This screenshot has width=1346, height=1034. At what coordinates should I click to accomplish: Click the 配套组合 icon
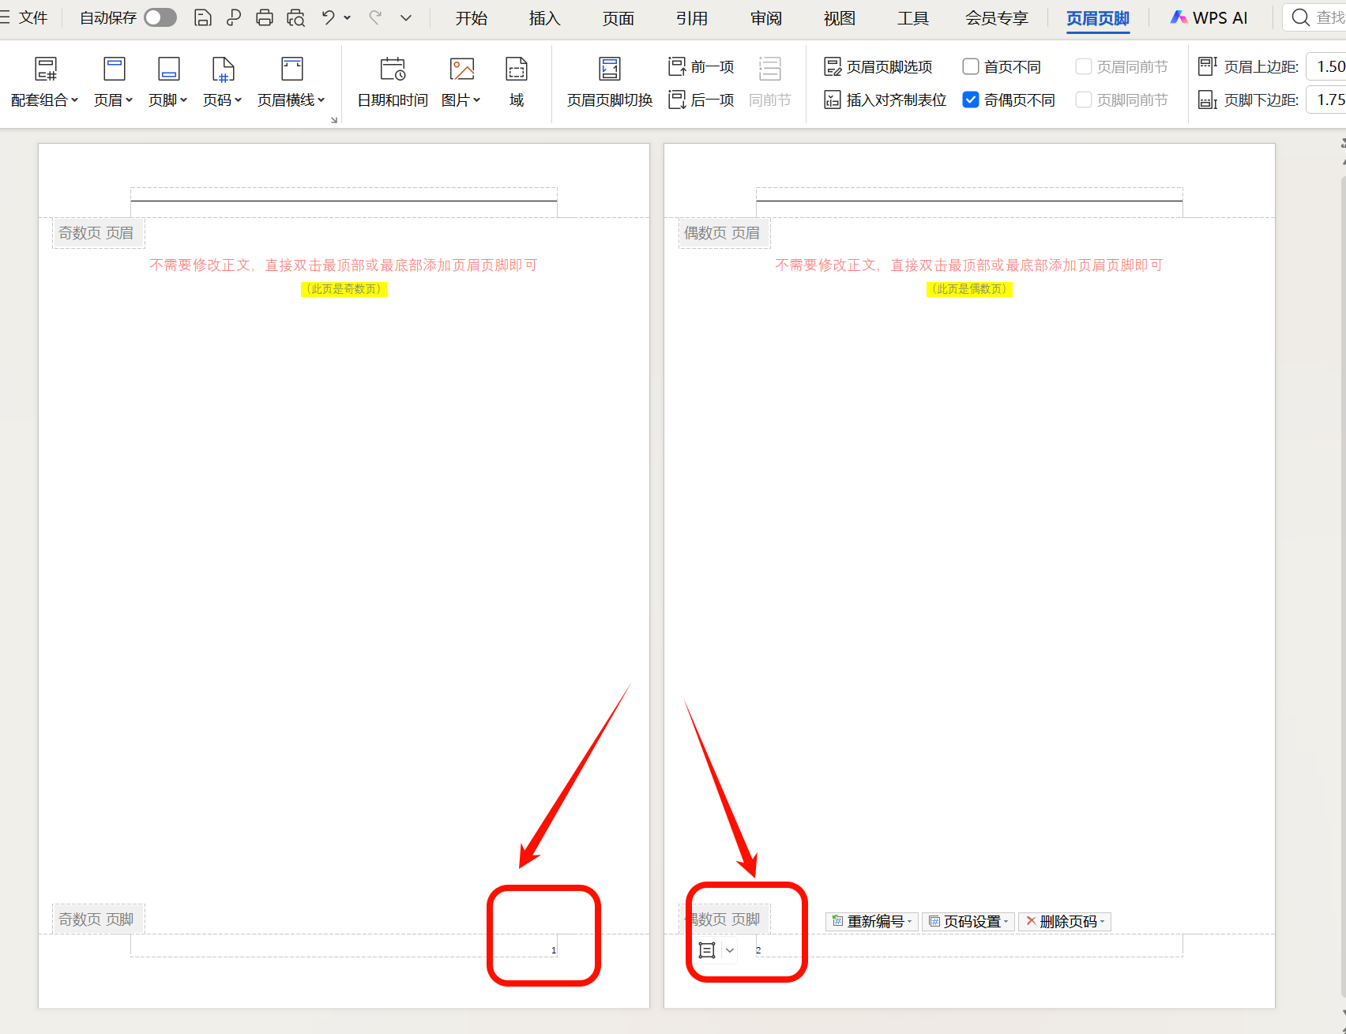click(46, 69)
